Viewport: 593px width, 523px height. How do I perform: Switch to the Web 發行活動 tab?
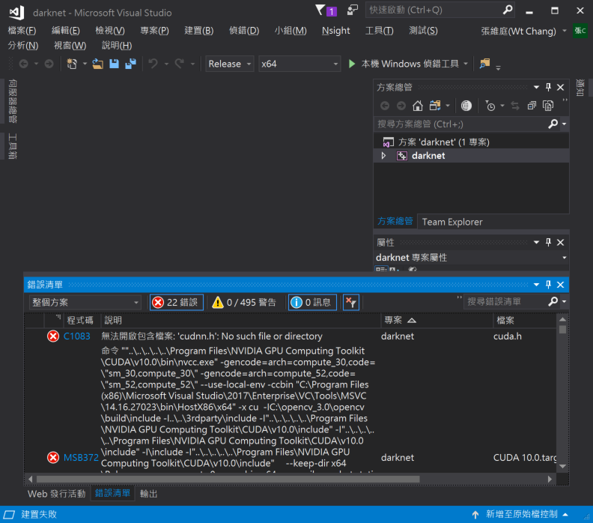click(x=57, y=494)
